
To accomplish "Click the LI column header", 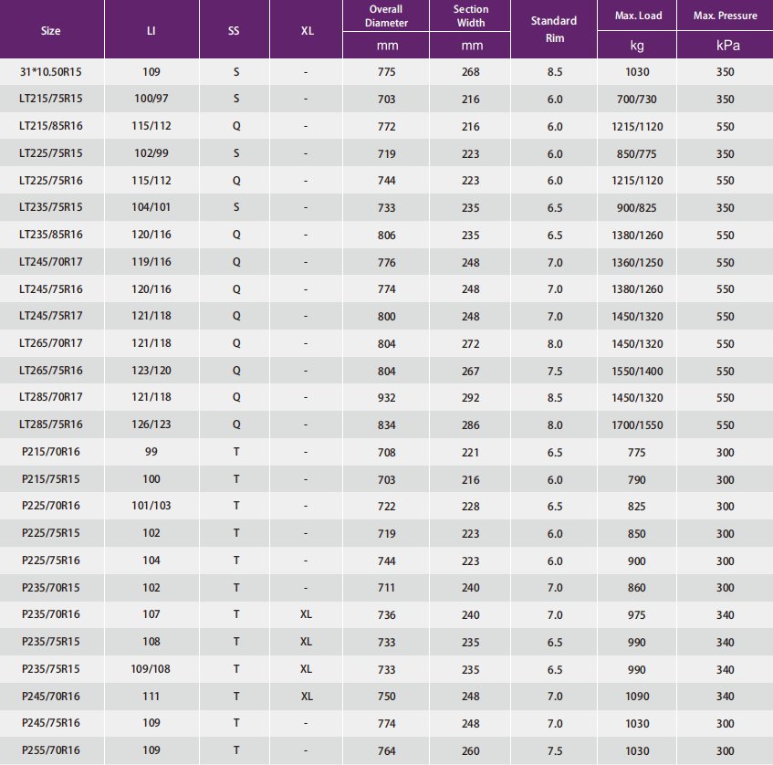I will pyautogui.click(x=151, y=30).
